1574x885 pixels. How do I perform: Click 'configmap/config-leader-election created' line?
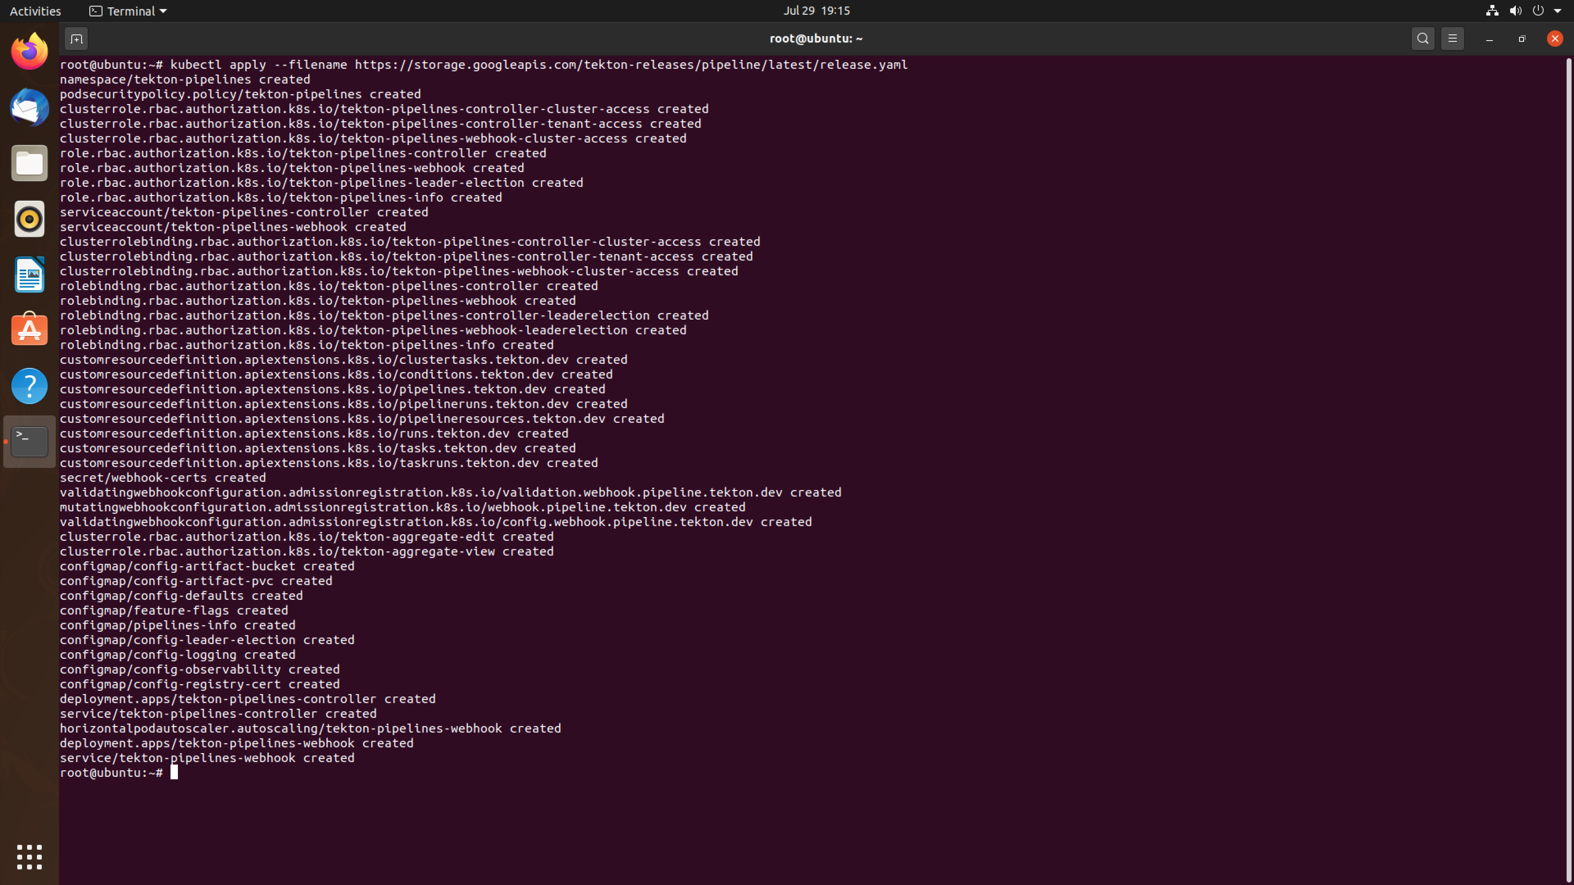207,640
